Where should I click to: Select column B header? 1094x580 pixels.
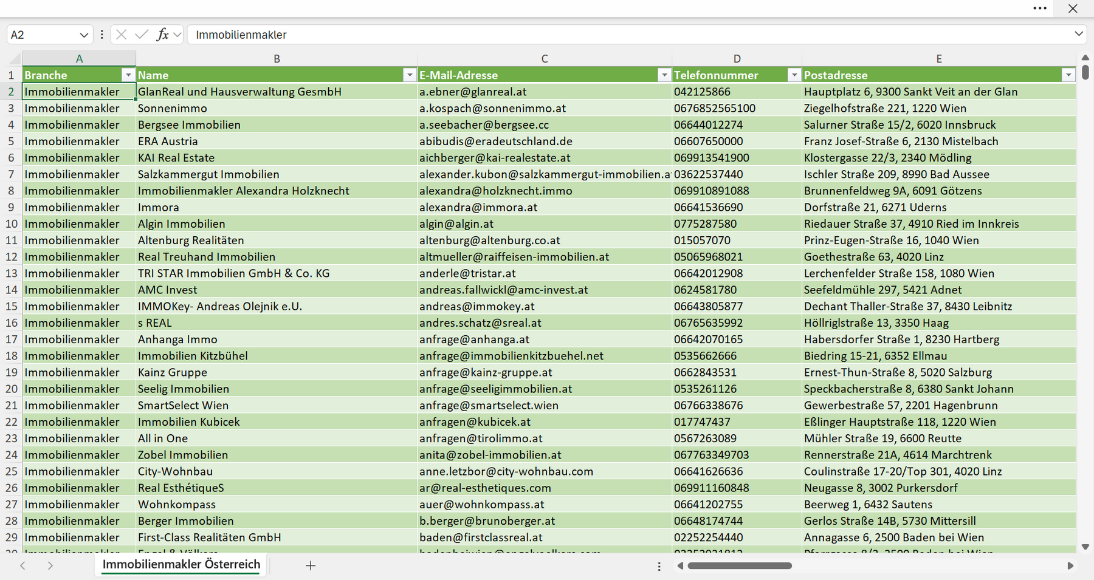(x=277, y=59)
